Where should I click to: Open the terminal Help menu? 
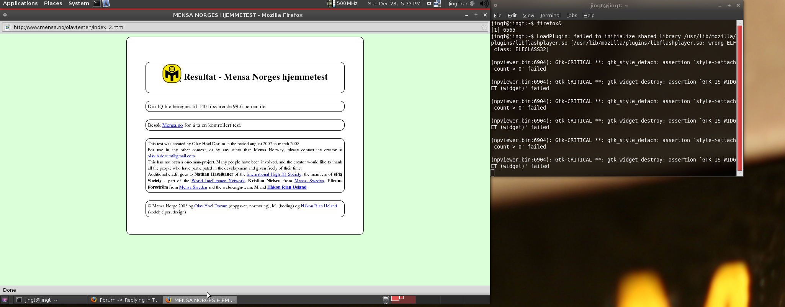(589, 15)
